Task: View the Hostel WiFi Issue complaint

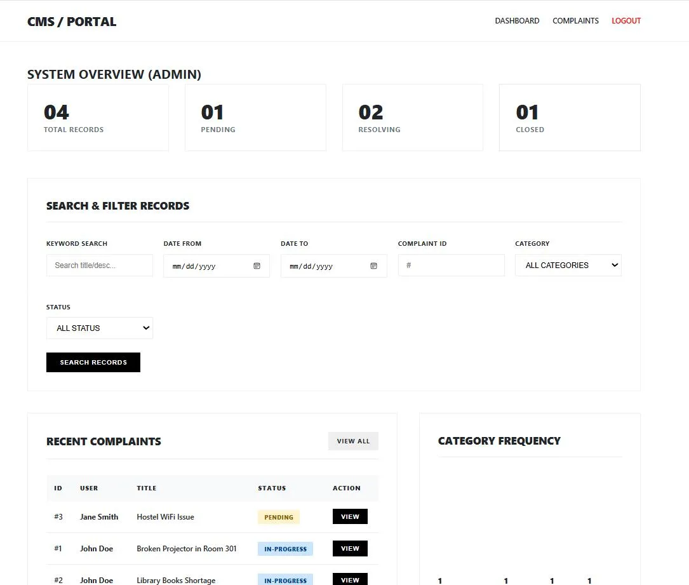Action: pos(350,517)
